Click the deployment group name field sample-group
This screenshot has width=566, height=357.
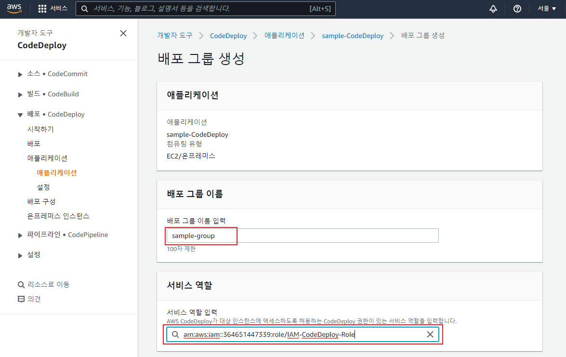pyautogui.click(x=303, y=236)
